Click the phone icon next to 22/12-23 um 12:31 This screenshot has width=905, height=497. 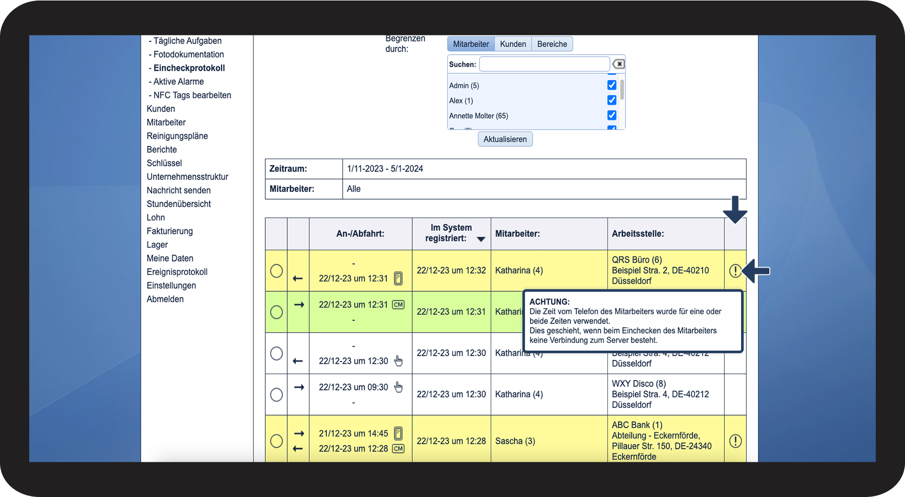[398, 278]
